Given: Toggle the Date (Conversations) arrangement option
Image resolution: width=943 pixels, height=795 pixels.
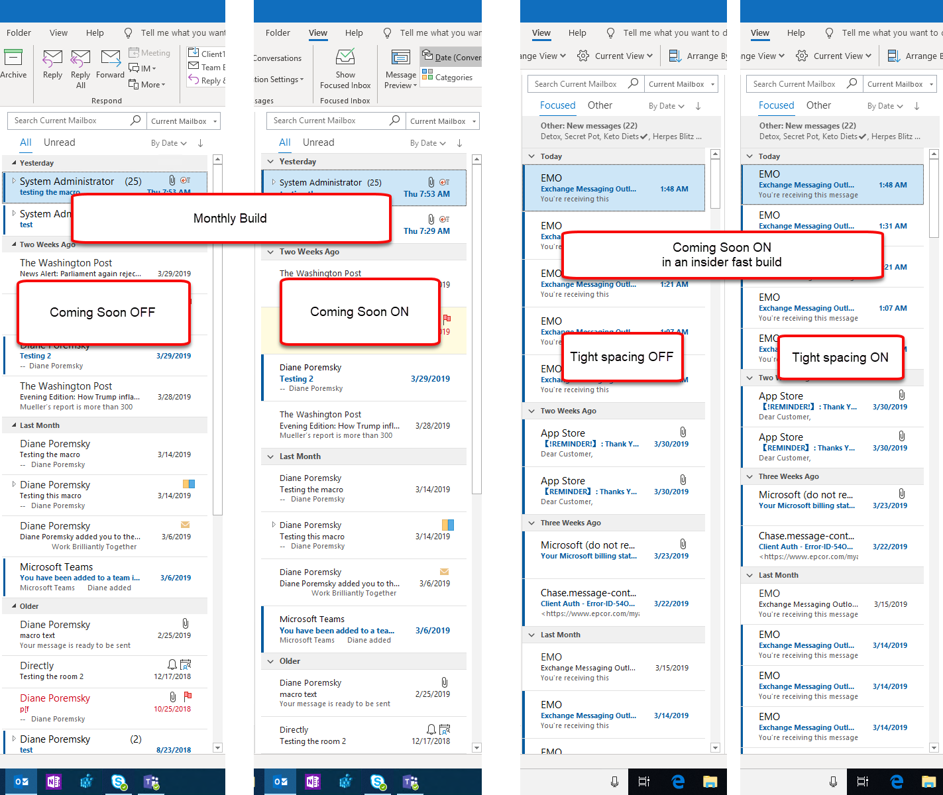Looking at the screenshot, I should (451, 57).
